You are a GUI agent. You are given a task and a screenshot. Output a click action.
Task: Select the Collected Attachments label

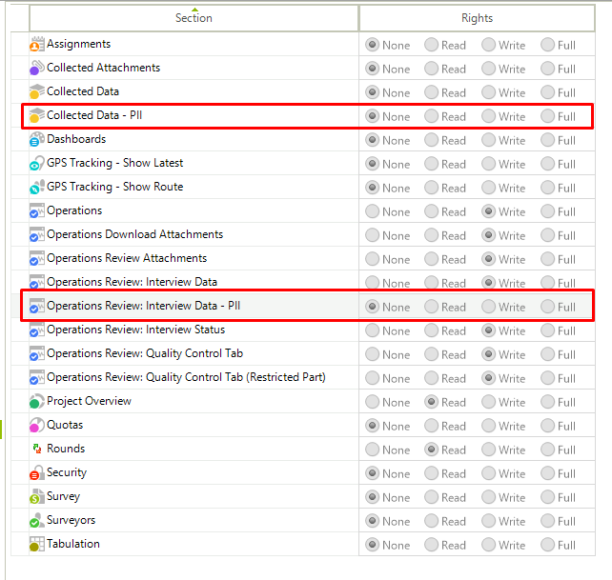(x=104, y=68)
